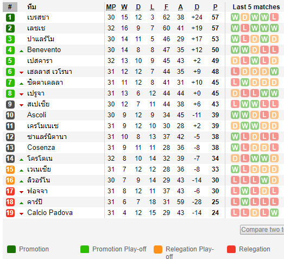Open the Ascoli team link
284x259 pixels.
pyautogui.click(x=36, y=115)
